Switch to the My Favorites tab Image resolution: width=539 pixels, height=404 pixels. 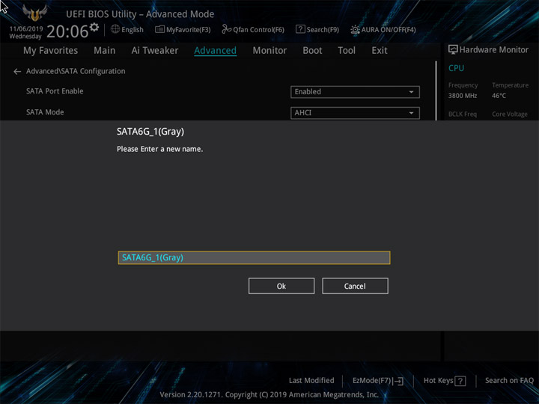pyautogui.click(x=51, y=51)
